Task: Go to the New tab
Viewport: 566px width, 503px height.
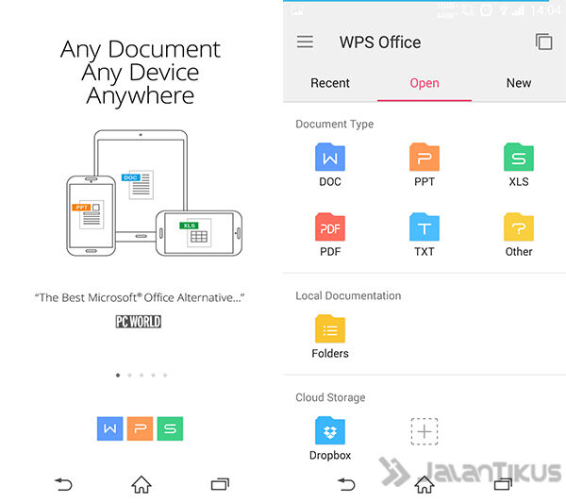Action: tap(519, 83)
